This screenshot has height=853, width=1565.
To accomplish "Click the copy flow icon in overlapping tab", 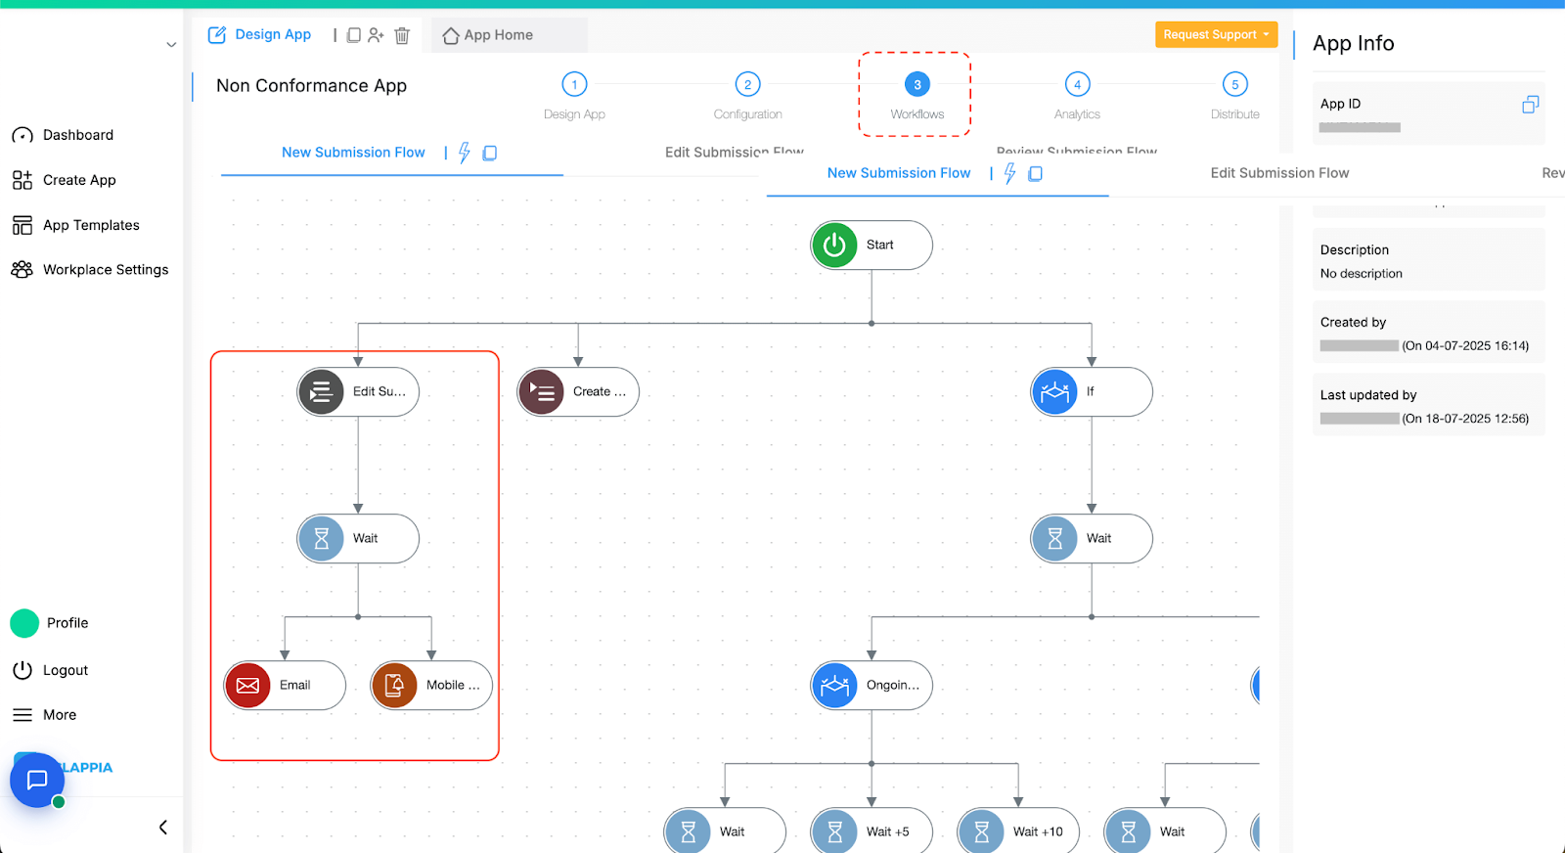I will pyautogui.click(x=1035, y=173).
